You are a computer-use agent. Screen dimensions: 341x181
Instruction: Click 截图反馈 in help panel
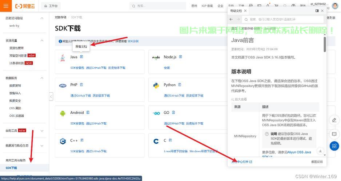(x=317, y=162)
